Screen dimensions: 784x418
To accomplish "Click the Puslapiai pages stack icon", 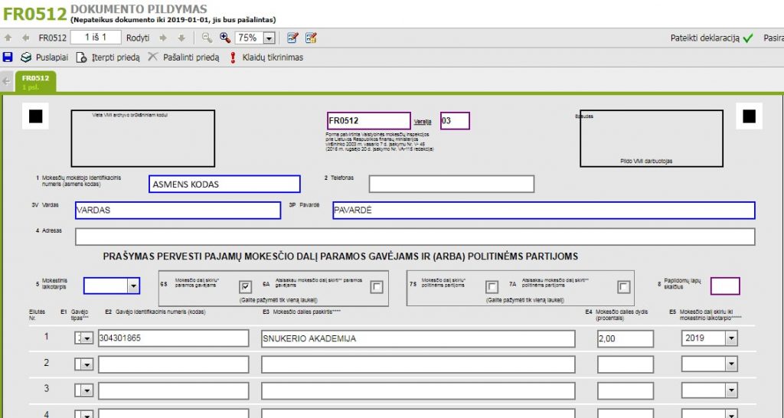I will point(26,57).
